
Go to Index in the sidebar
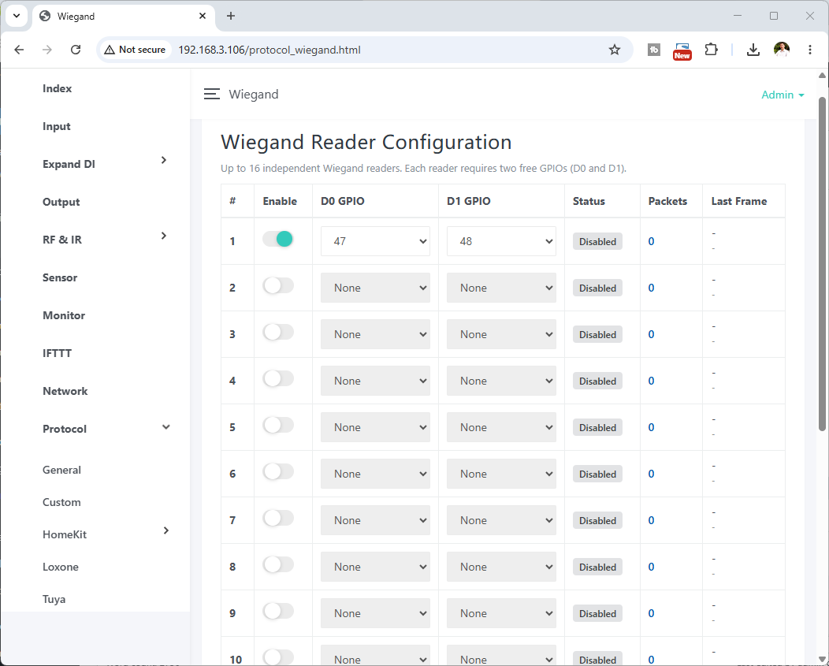[x=57, y=88]
